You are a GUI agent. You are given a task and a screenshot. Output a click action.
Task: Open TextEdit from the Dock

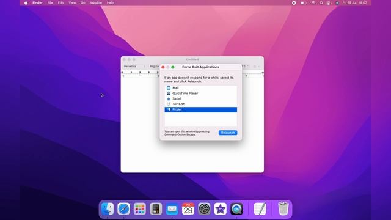point(260,209)
